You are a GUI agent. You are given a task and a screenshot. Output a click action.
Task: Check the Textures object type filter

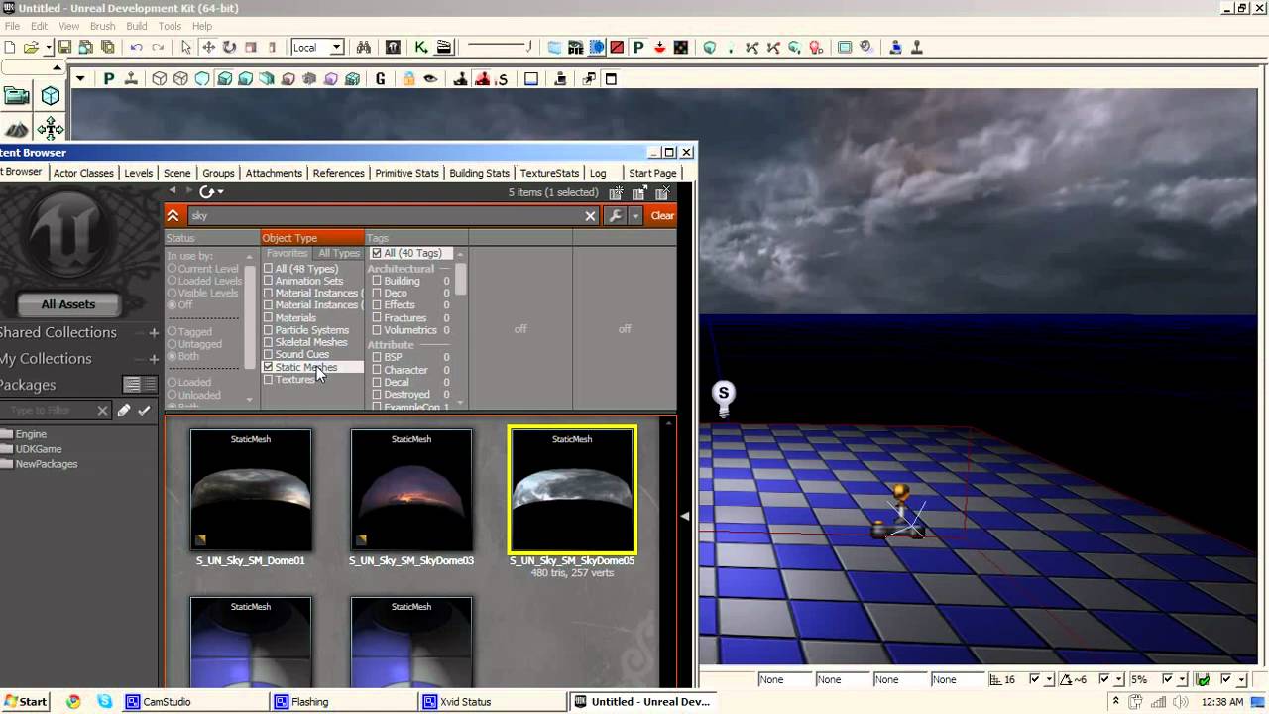click(x=268, y=380)
